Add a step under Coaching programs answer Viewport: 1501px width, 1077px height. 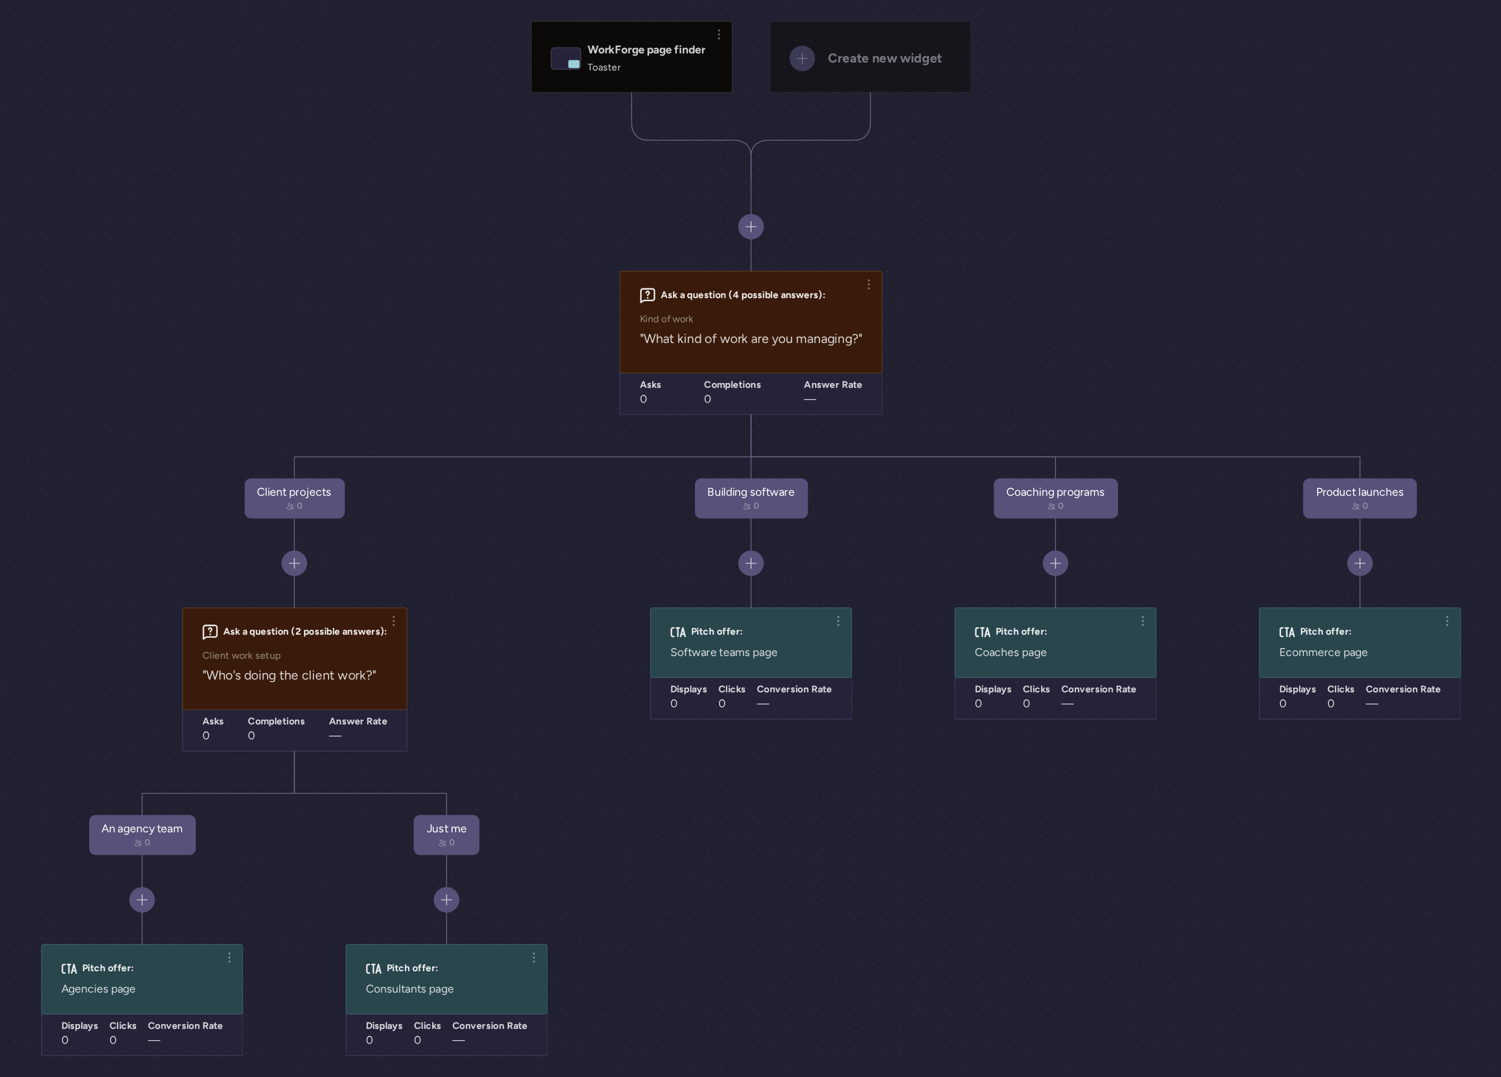[1055, 563]
